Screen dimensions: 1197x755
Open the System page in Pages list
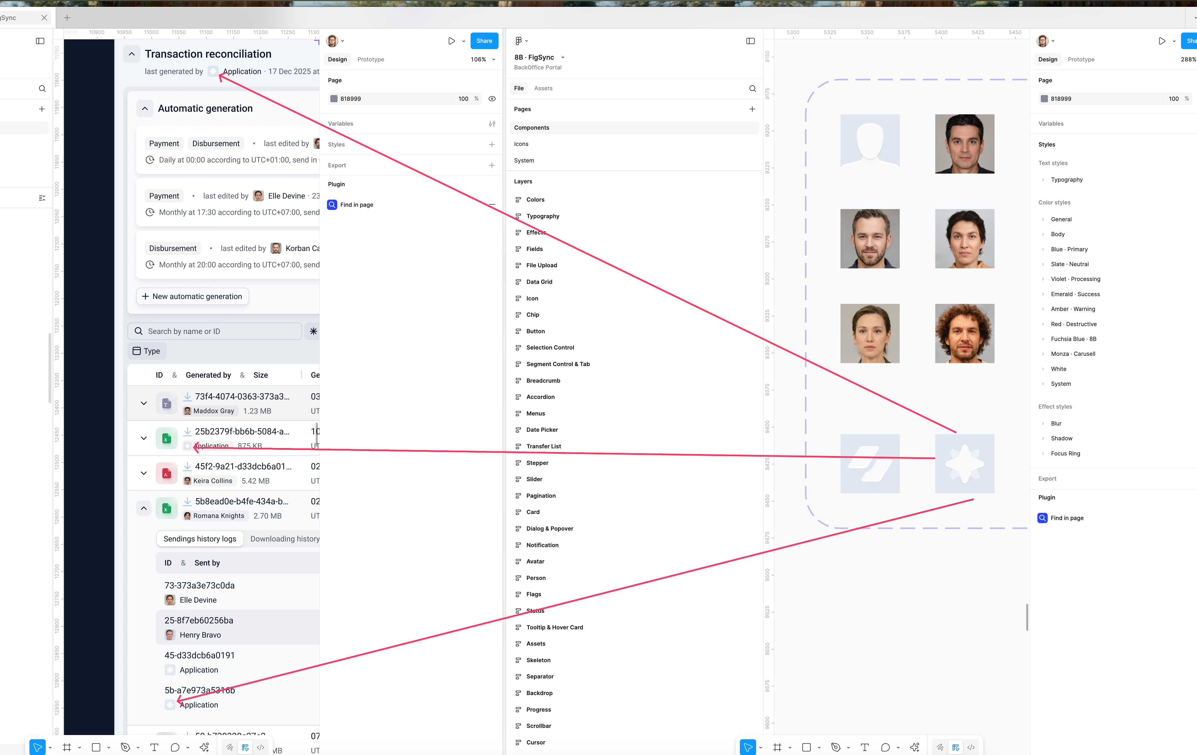tap(524, 160)
